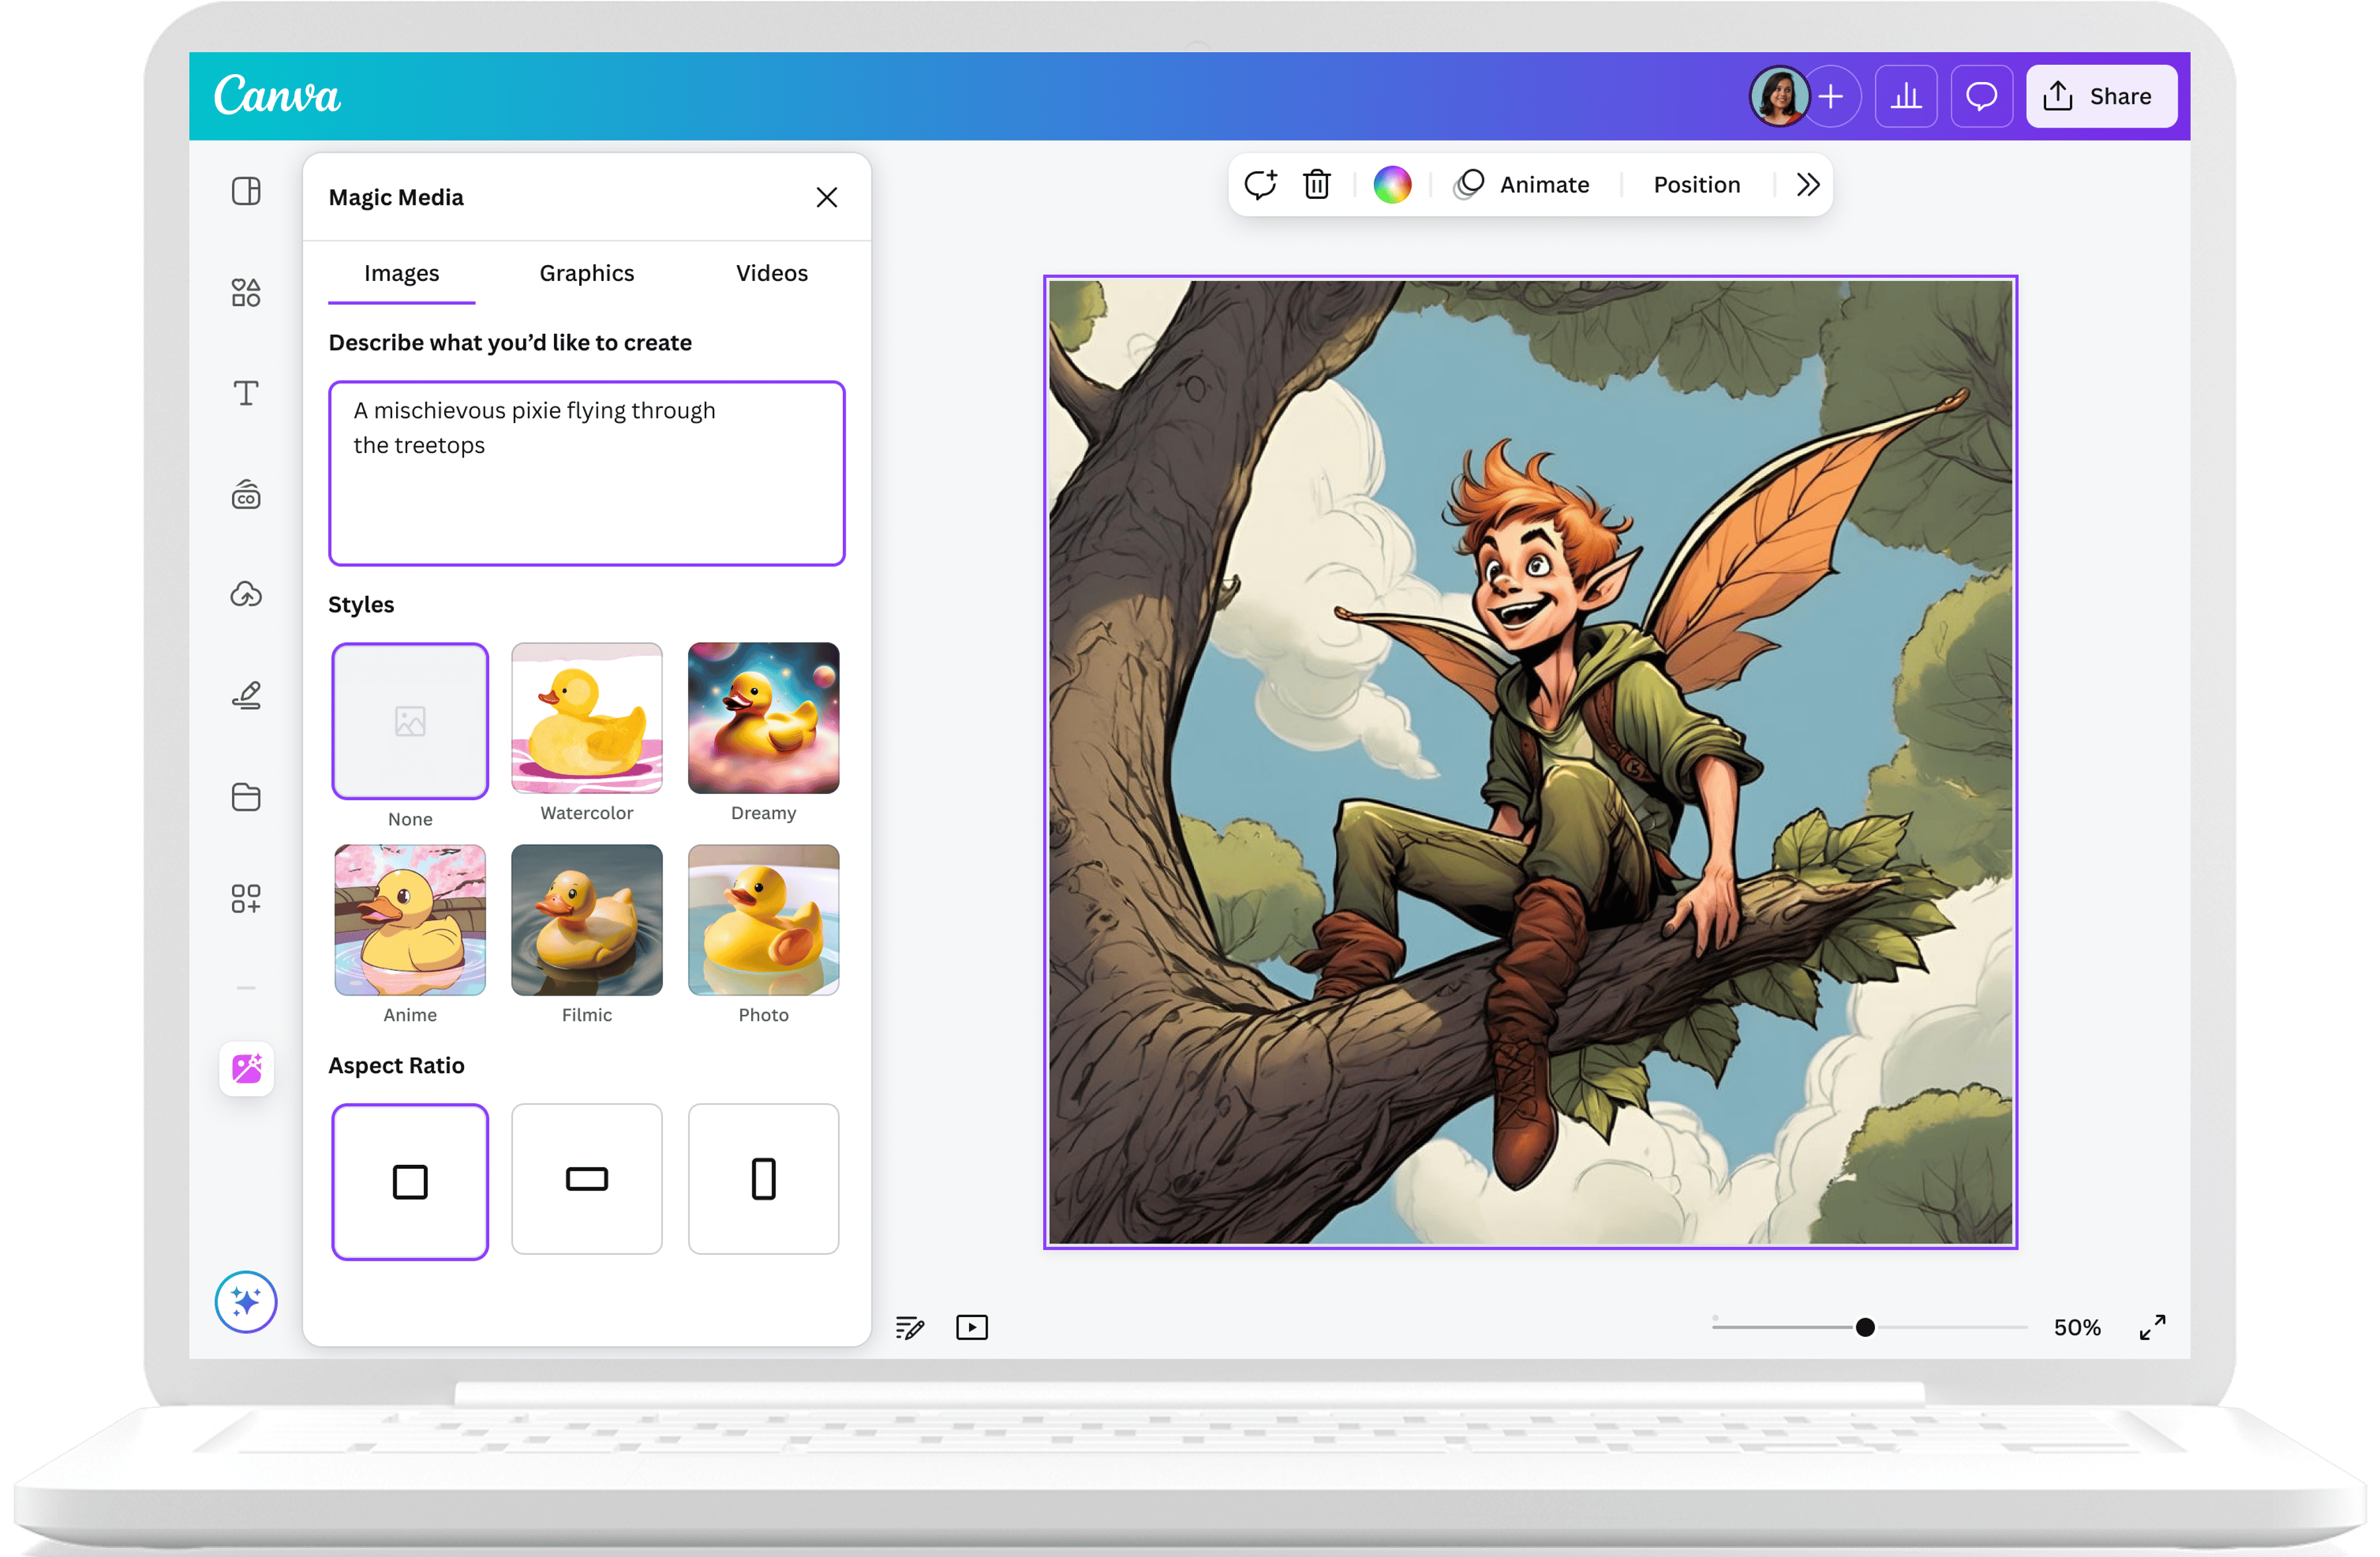Click the comment with plus icon
2380x1557 pixels.
click(x=1260, y=184)
